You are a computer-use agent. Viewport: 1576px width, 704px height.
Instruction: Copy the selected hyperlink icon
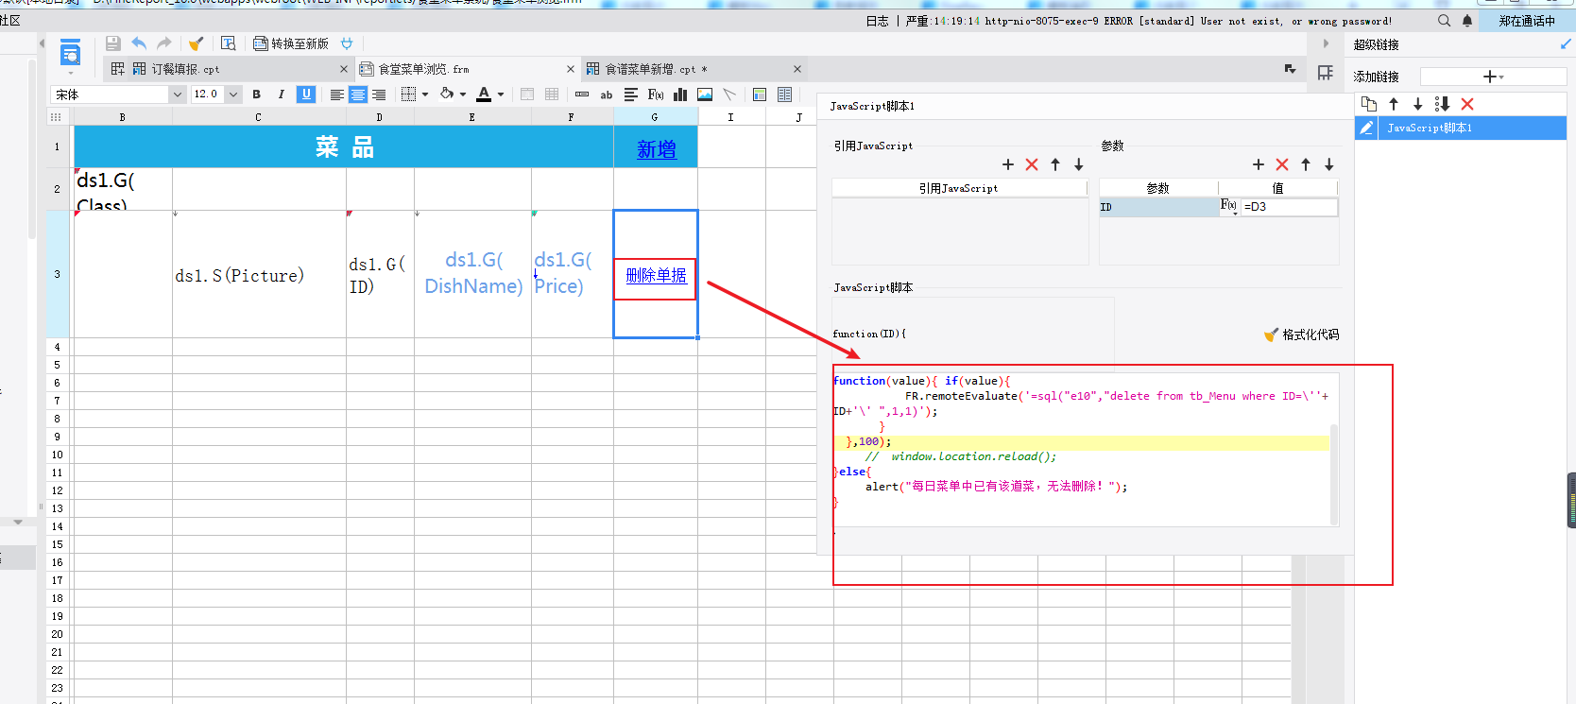[x=1369, y=104]
